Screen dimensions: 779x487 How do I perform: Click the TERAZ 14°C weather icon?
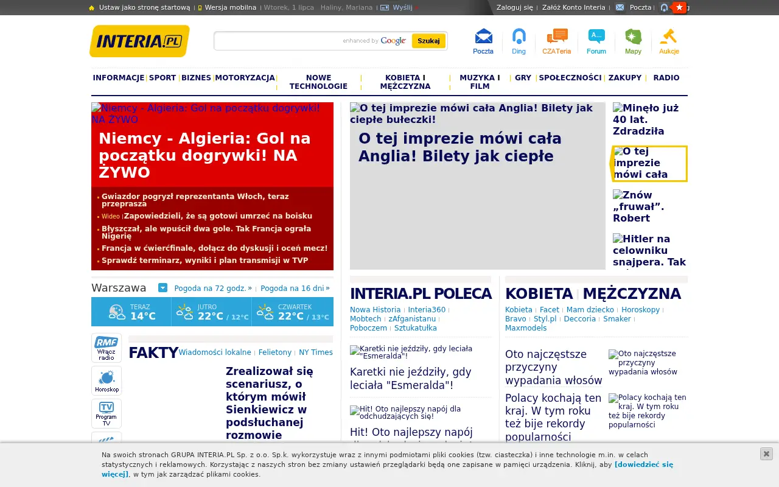[x=117, y=312]
